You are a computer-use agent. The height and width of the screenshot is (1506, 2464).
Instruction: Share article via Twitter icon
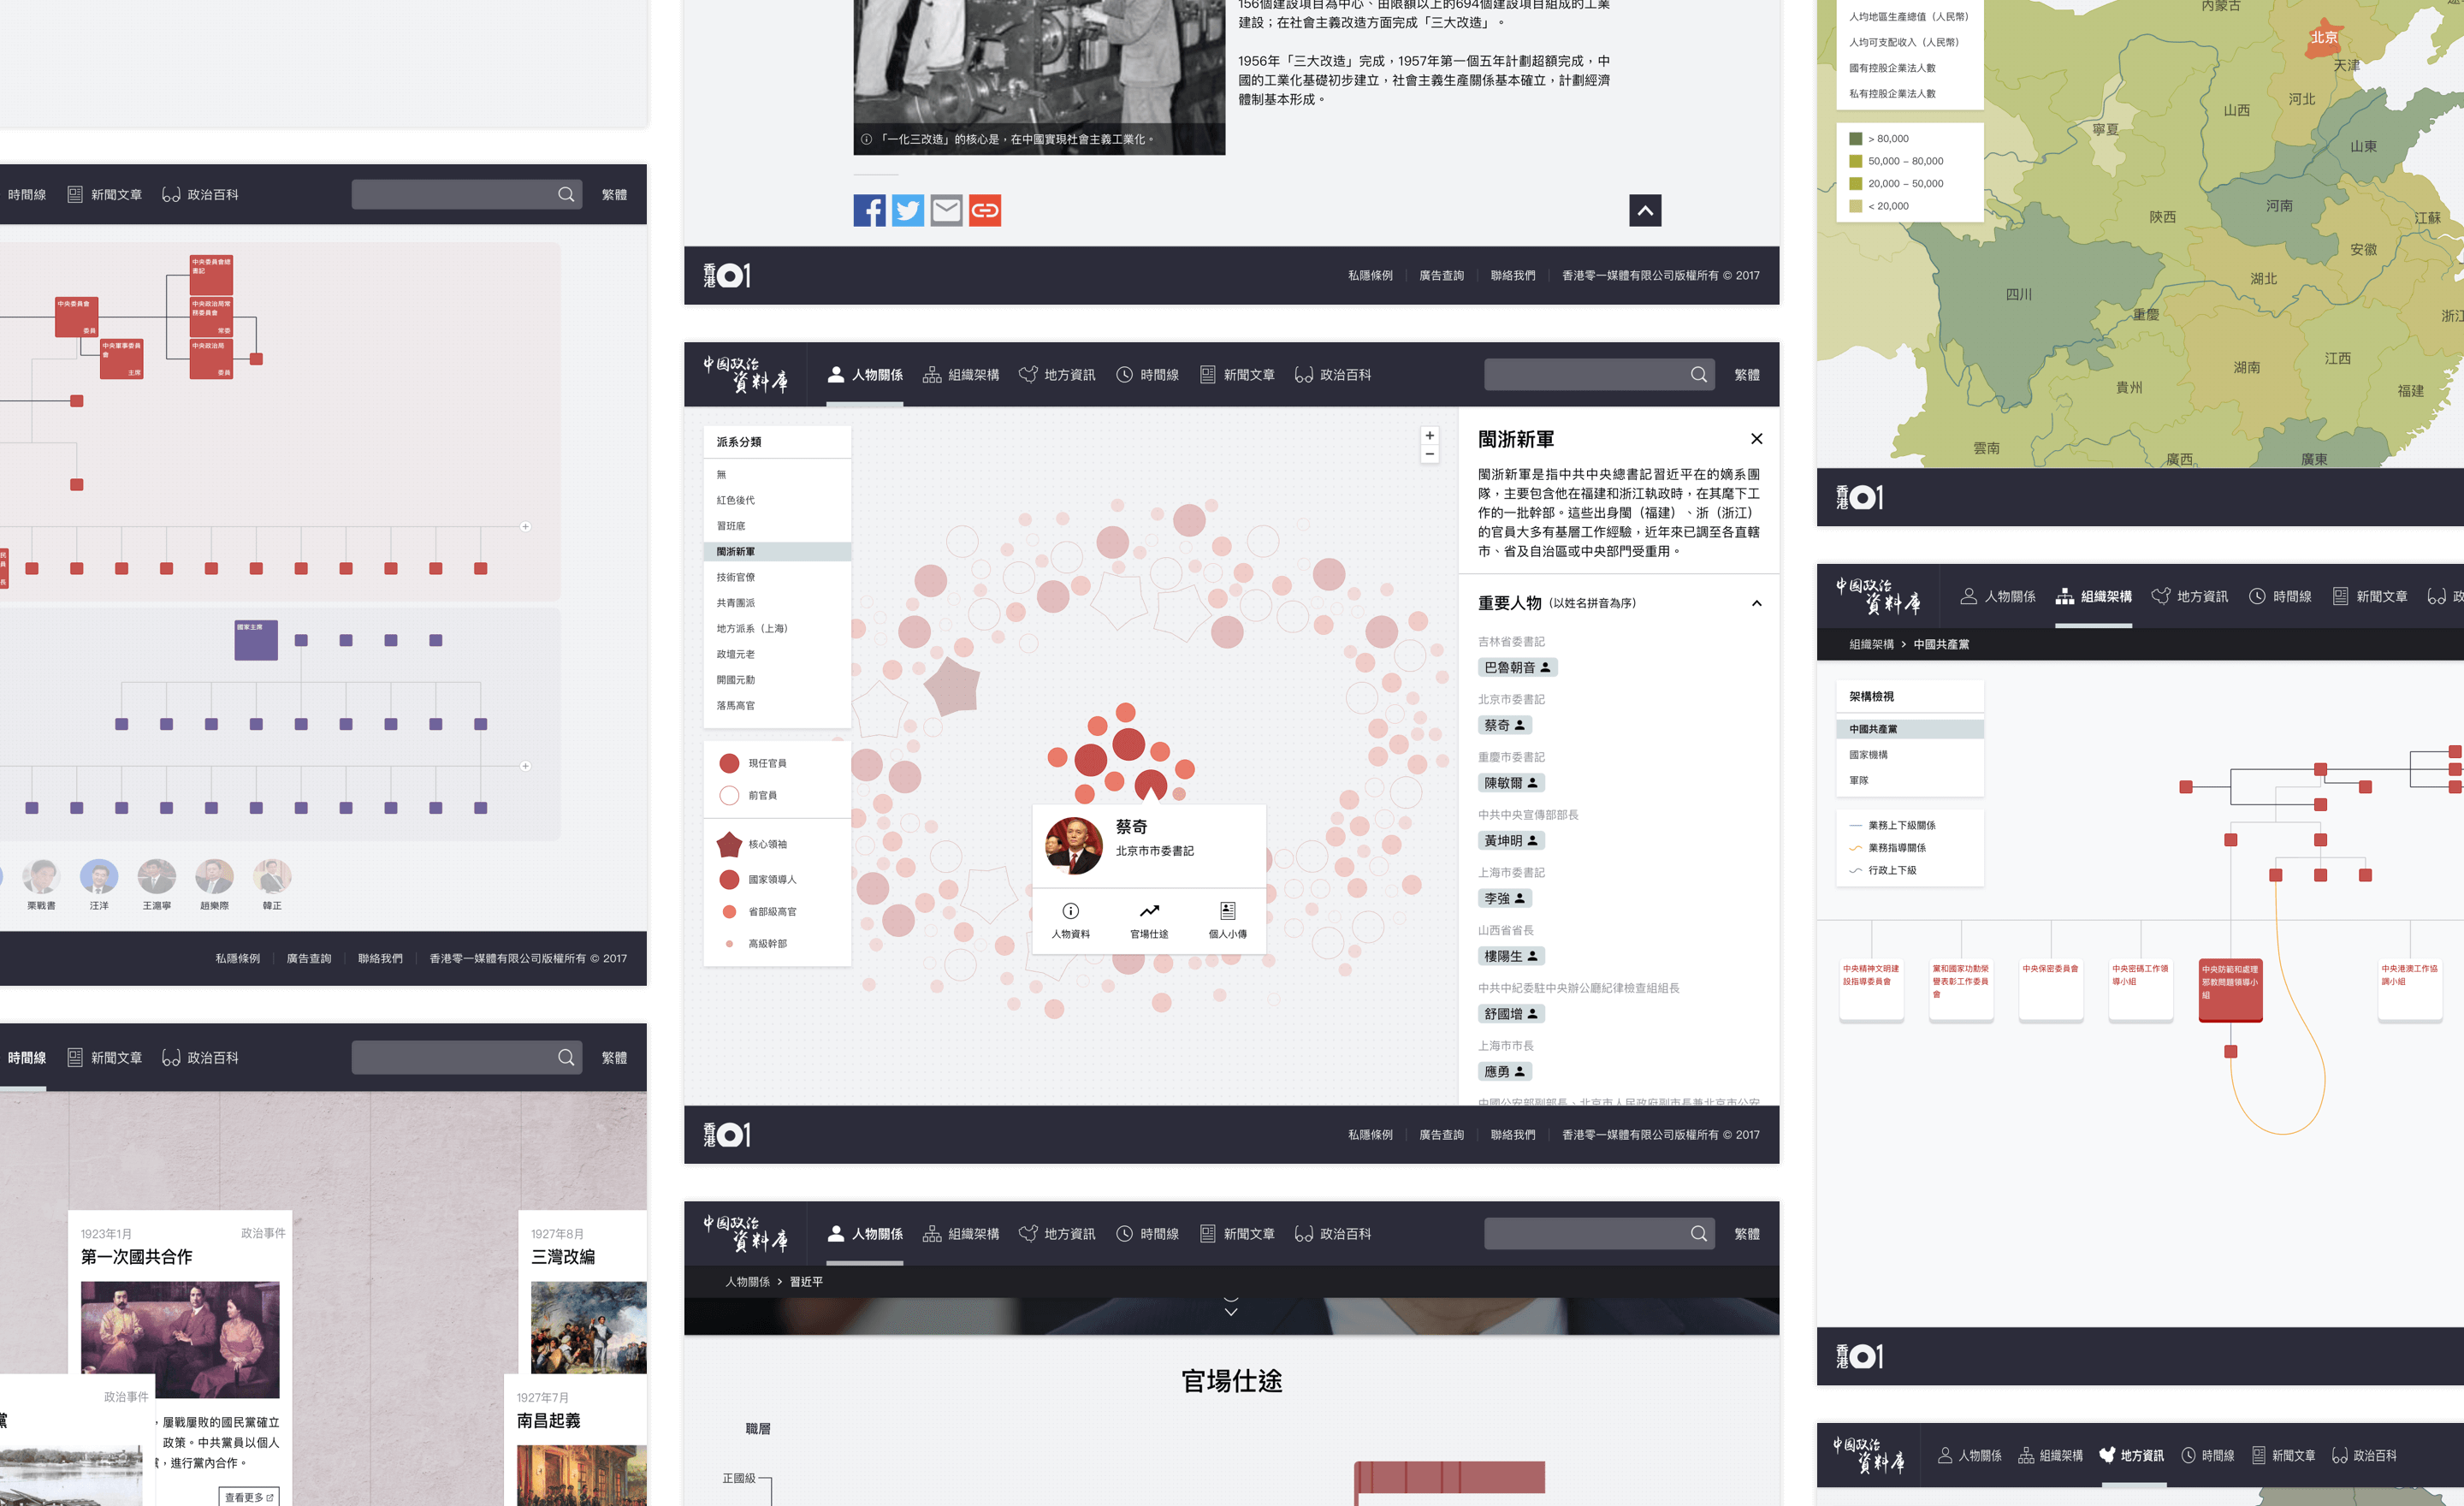click(908, 210)
